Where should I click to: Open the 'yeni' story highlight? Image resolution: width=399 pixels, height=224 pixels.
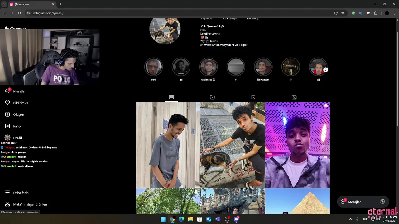click(x=153, y=67)
